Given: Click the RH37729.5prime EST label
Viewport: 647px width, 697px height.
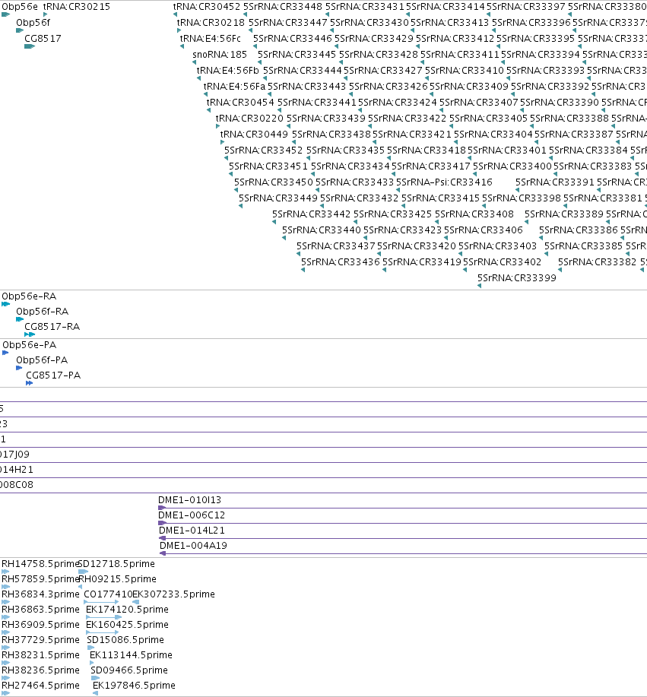Looking at the screenshot, I should tap(40, 640).
